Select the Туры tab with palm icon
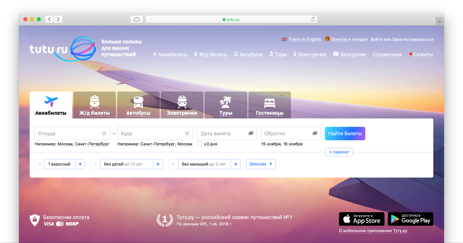Viewport: 463px width, 243px height. [x=226, y=105]
